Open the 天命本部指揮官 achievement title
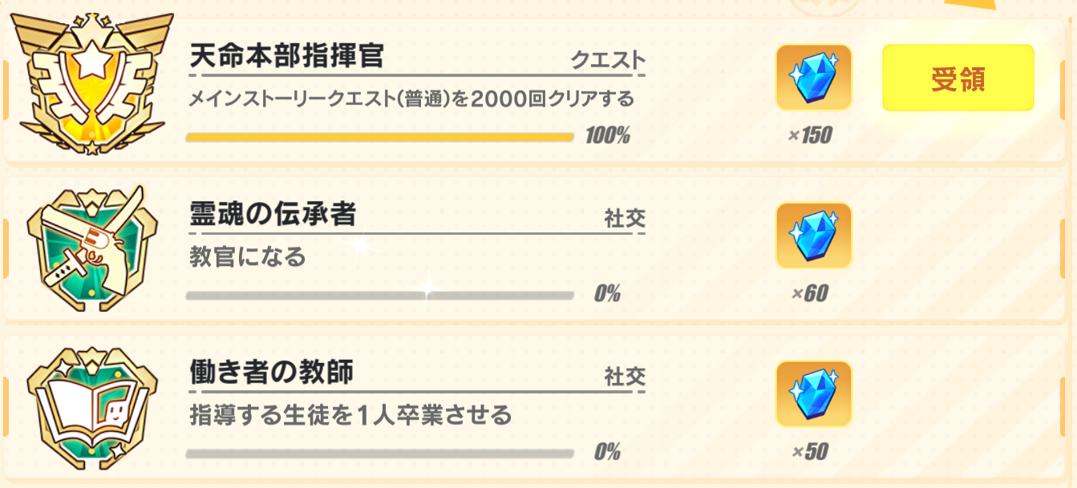1077x488 pixels. tap(286, 56)
